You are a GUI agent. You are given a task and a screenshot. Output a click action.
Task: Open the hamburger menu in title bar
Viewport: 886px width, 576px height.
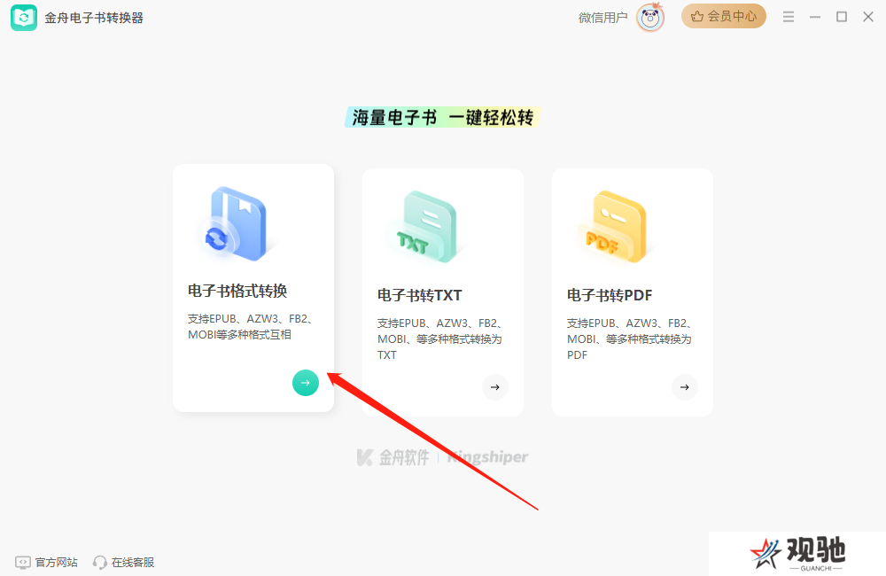click(x=789, y=17)
